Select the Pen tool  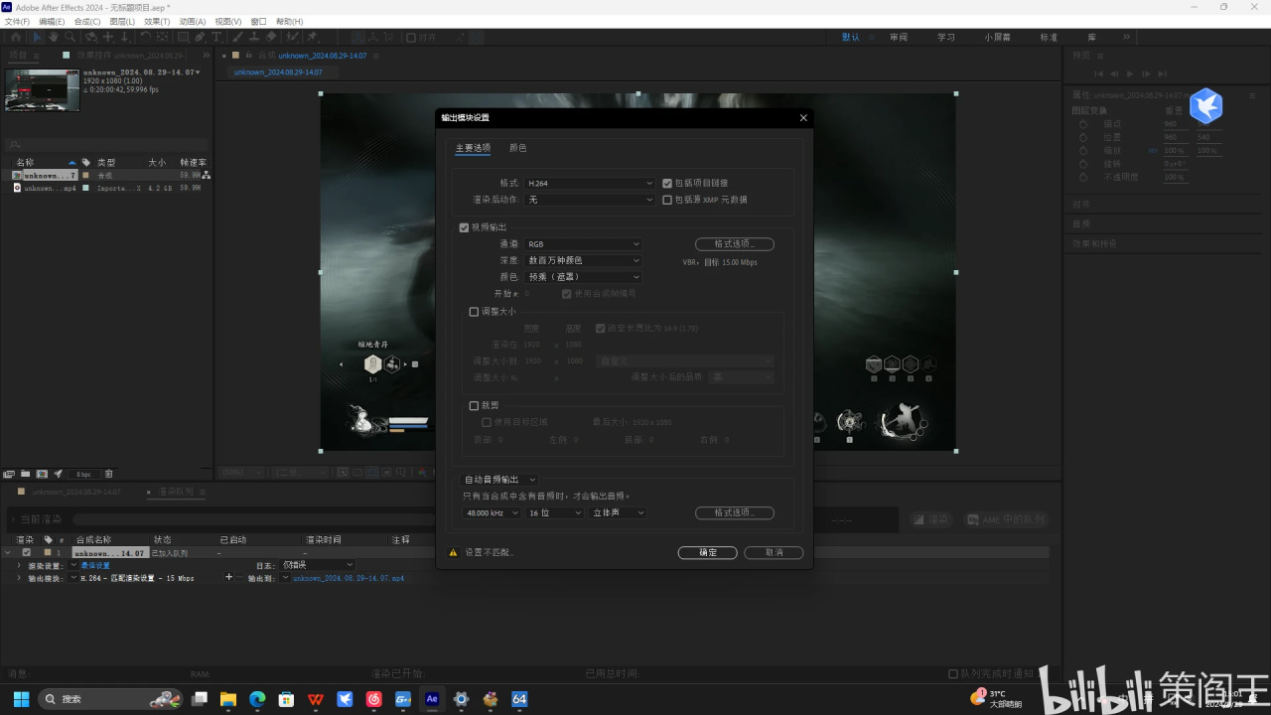coord(201,37)
